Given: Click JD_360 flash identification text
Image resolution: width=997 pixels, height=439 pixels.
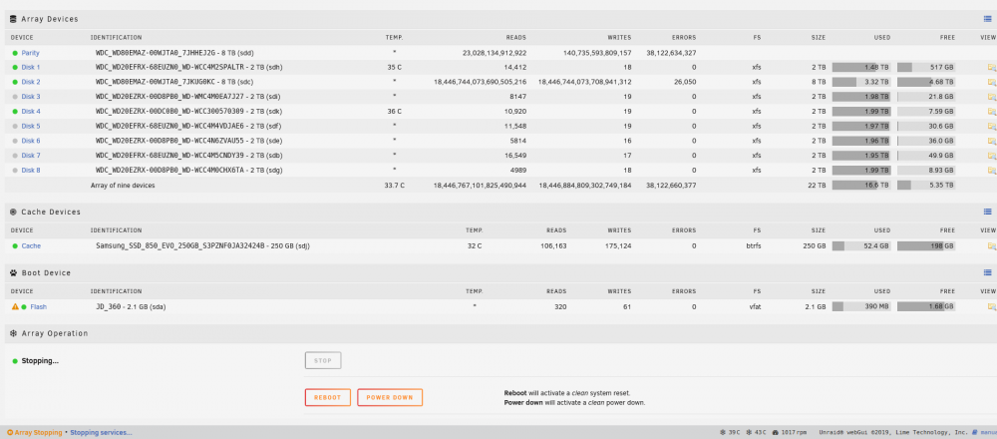Looking at the screenshot, I should click(x=130, y=306).
